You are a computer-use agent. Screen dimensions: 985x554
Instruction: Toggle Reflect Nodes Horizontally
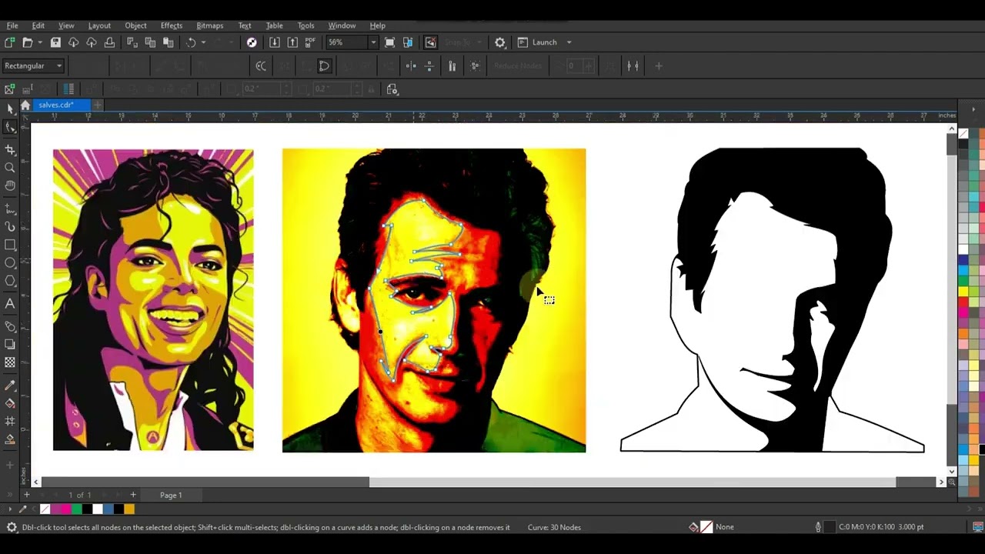(411, 66)
